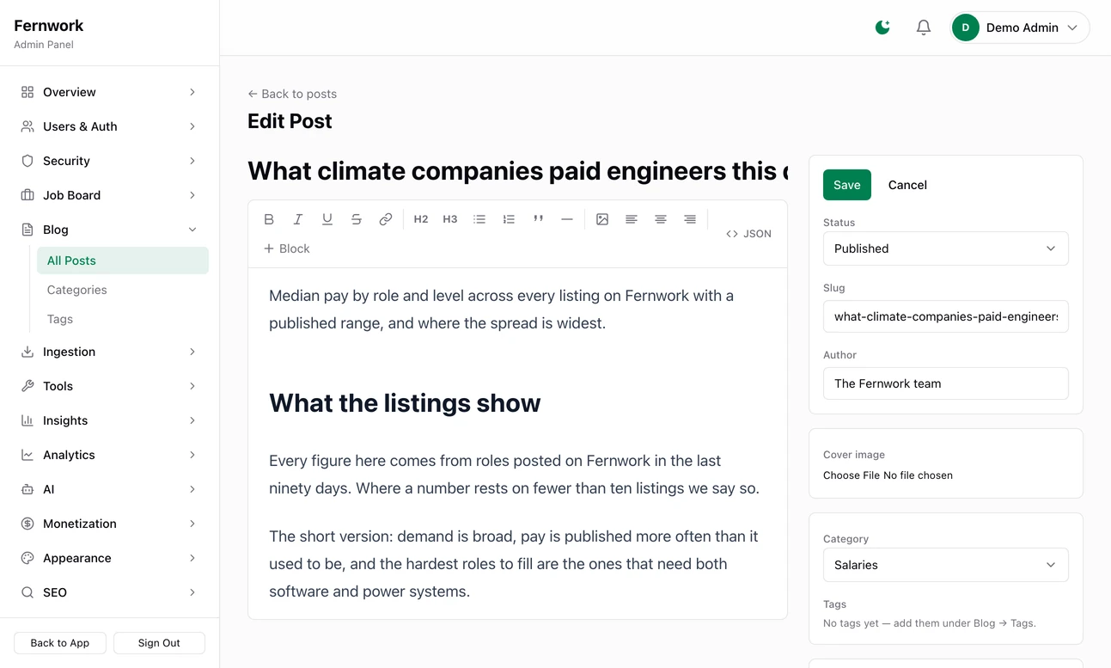Edit the Slug field
This screenshot has height=668, width=1111.
[946, 316]
